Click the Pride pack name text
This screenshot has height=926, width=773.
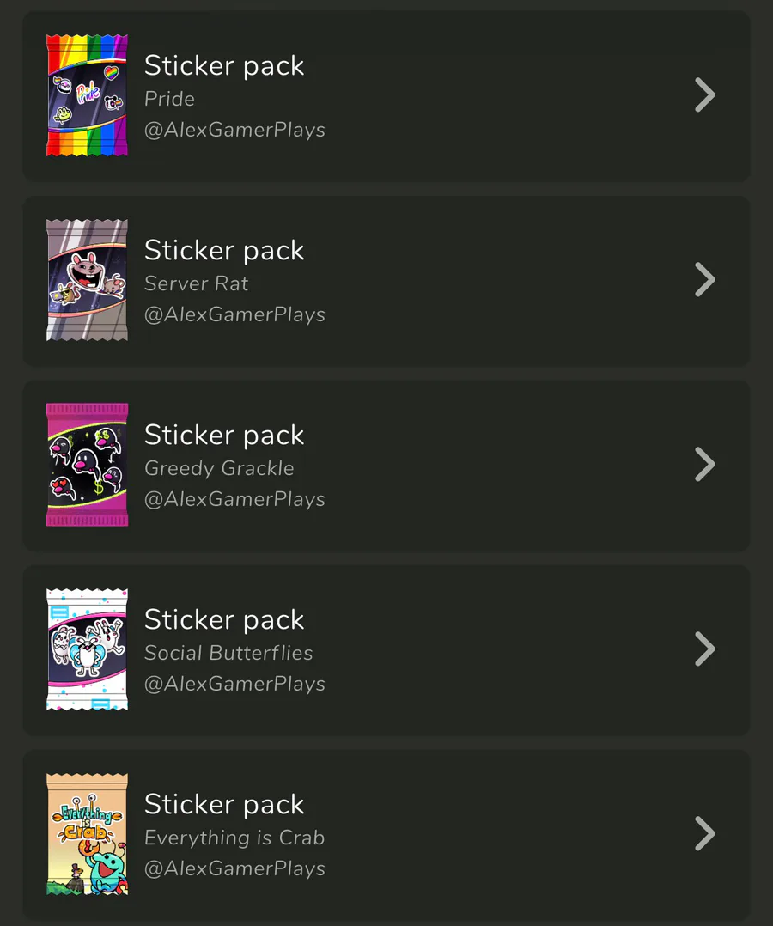[x=169, y=99]
